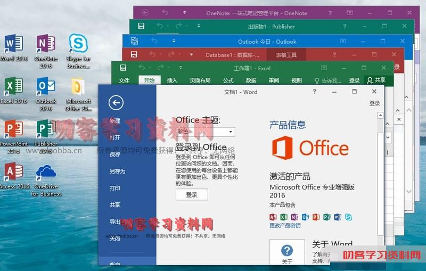Open the Office 主题 dropdown
426x271 pixels.
(x=231, y=132)
